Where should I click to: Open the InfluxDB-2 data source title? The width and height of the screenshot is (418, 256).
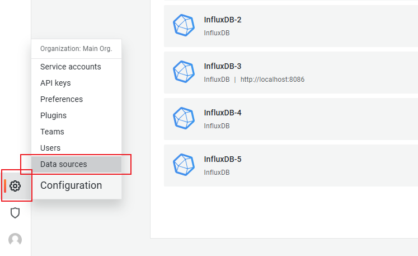pos(223,20)
